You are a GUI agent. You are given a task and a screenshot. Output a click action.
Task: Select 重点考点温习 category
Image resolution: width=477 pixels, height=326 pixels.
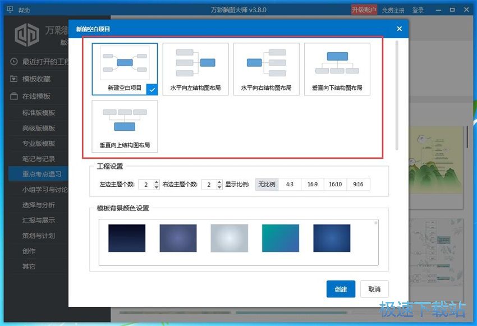click(39, 174)
